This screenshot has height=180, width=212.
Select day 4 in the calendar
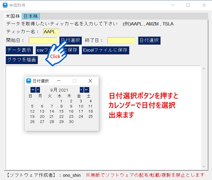pos(91,101)
